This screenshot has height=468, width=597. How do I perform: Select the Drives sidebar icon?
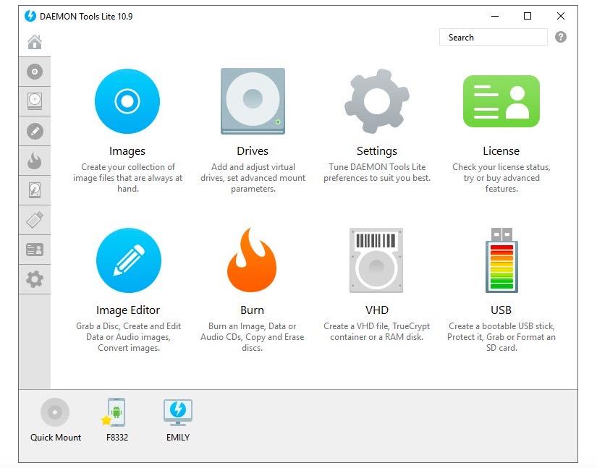coord(35,101)
